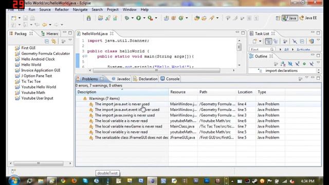Switch to the Java perspective
This screenshot has height=185, width=329.
pos(290,18)
